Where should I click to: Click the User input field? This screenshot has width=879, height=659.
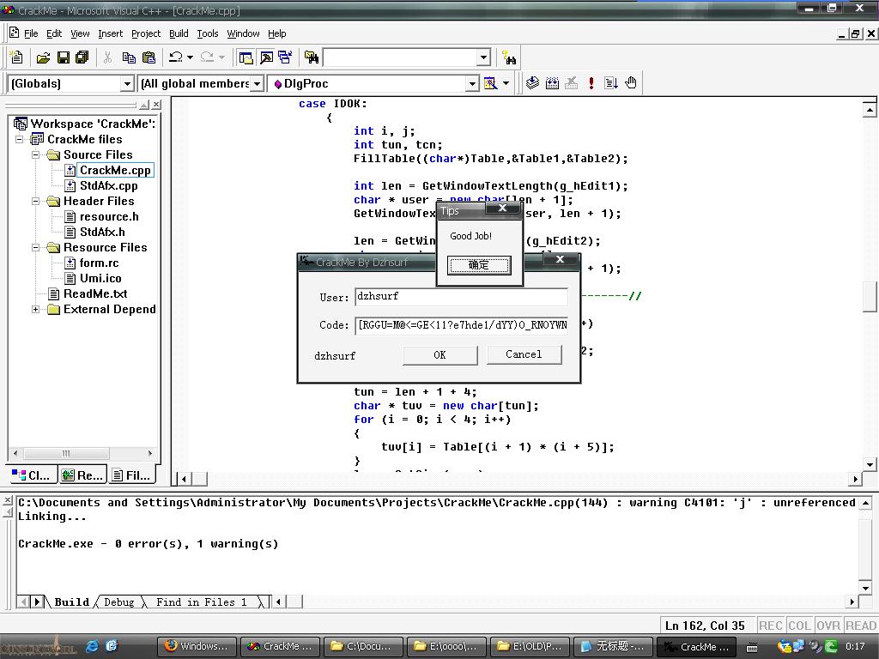[461, 297]
